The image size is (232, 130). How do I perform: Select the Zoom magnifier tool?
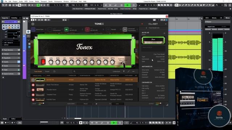[x=198, y=5]
